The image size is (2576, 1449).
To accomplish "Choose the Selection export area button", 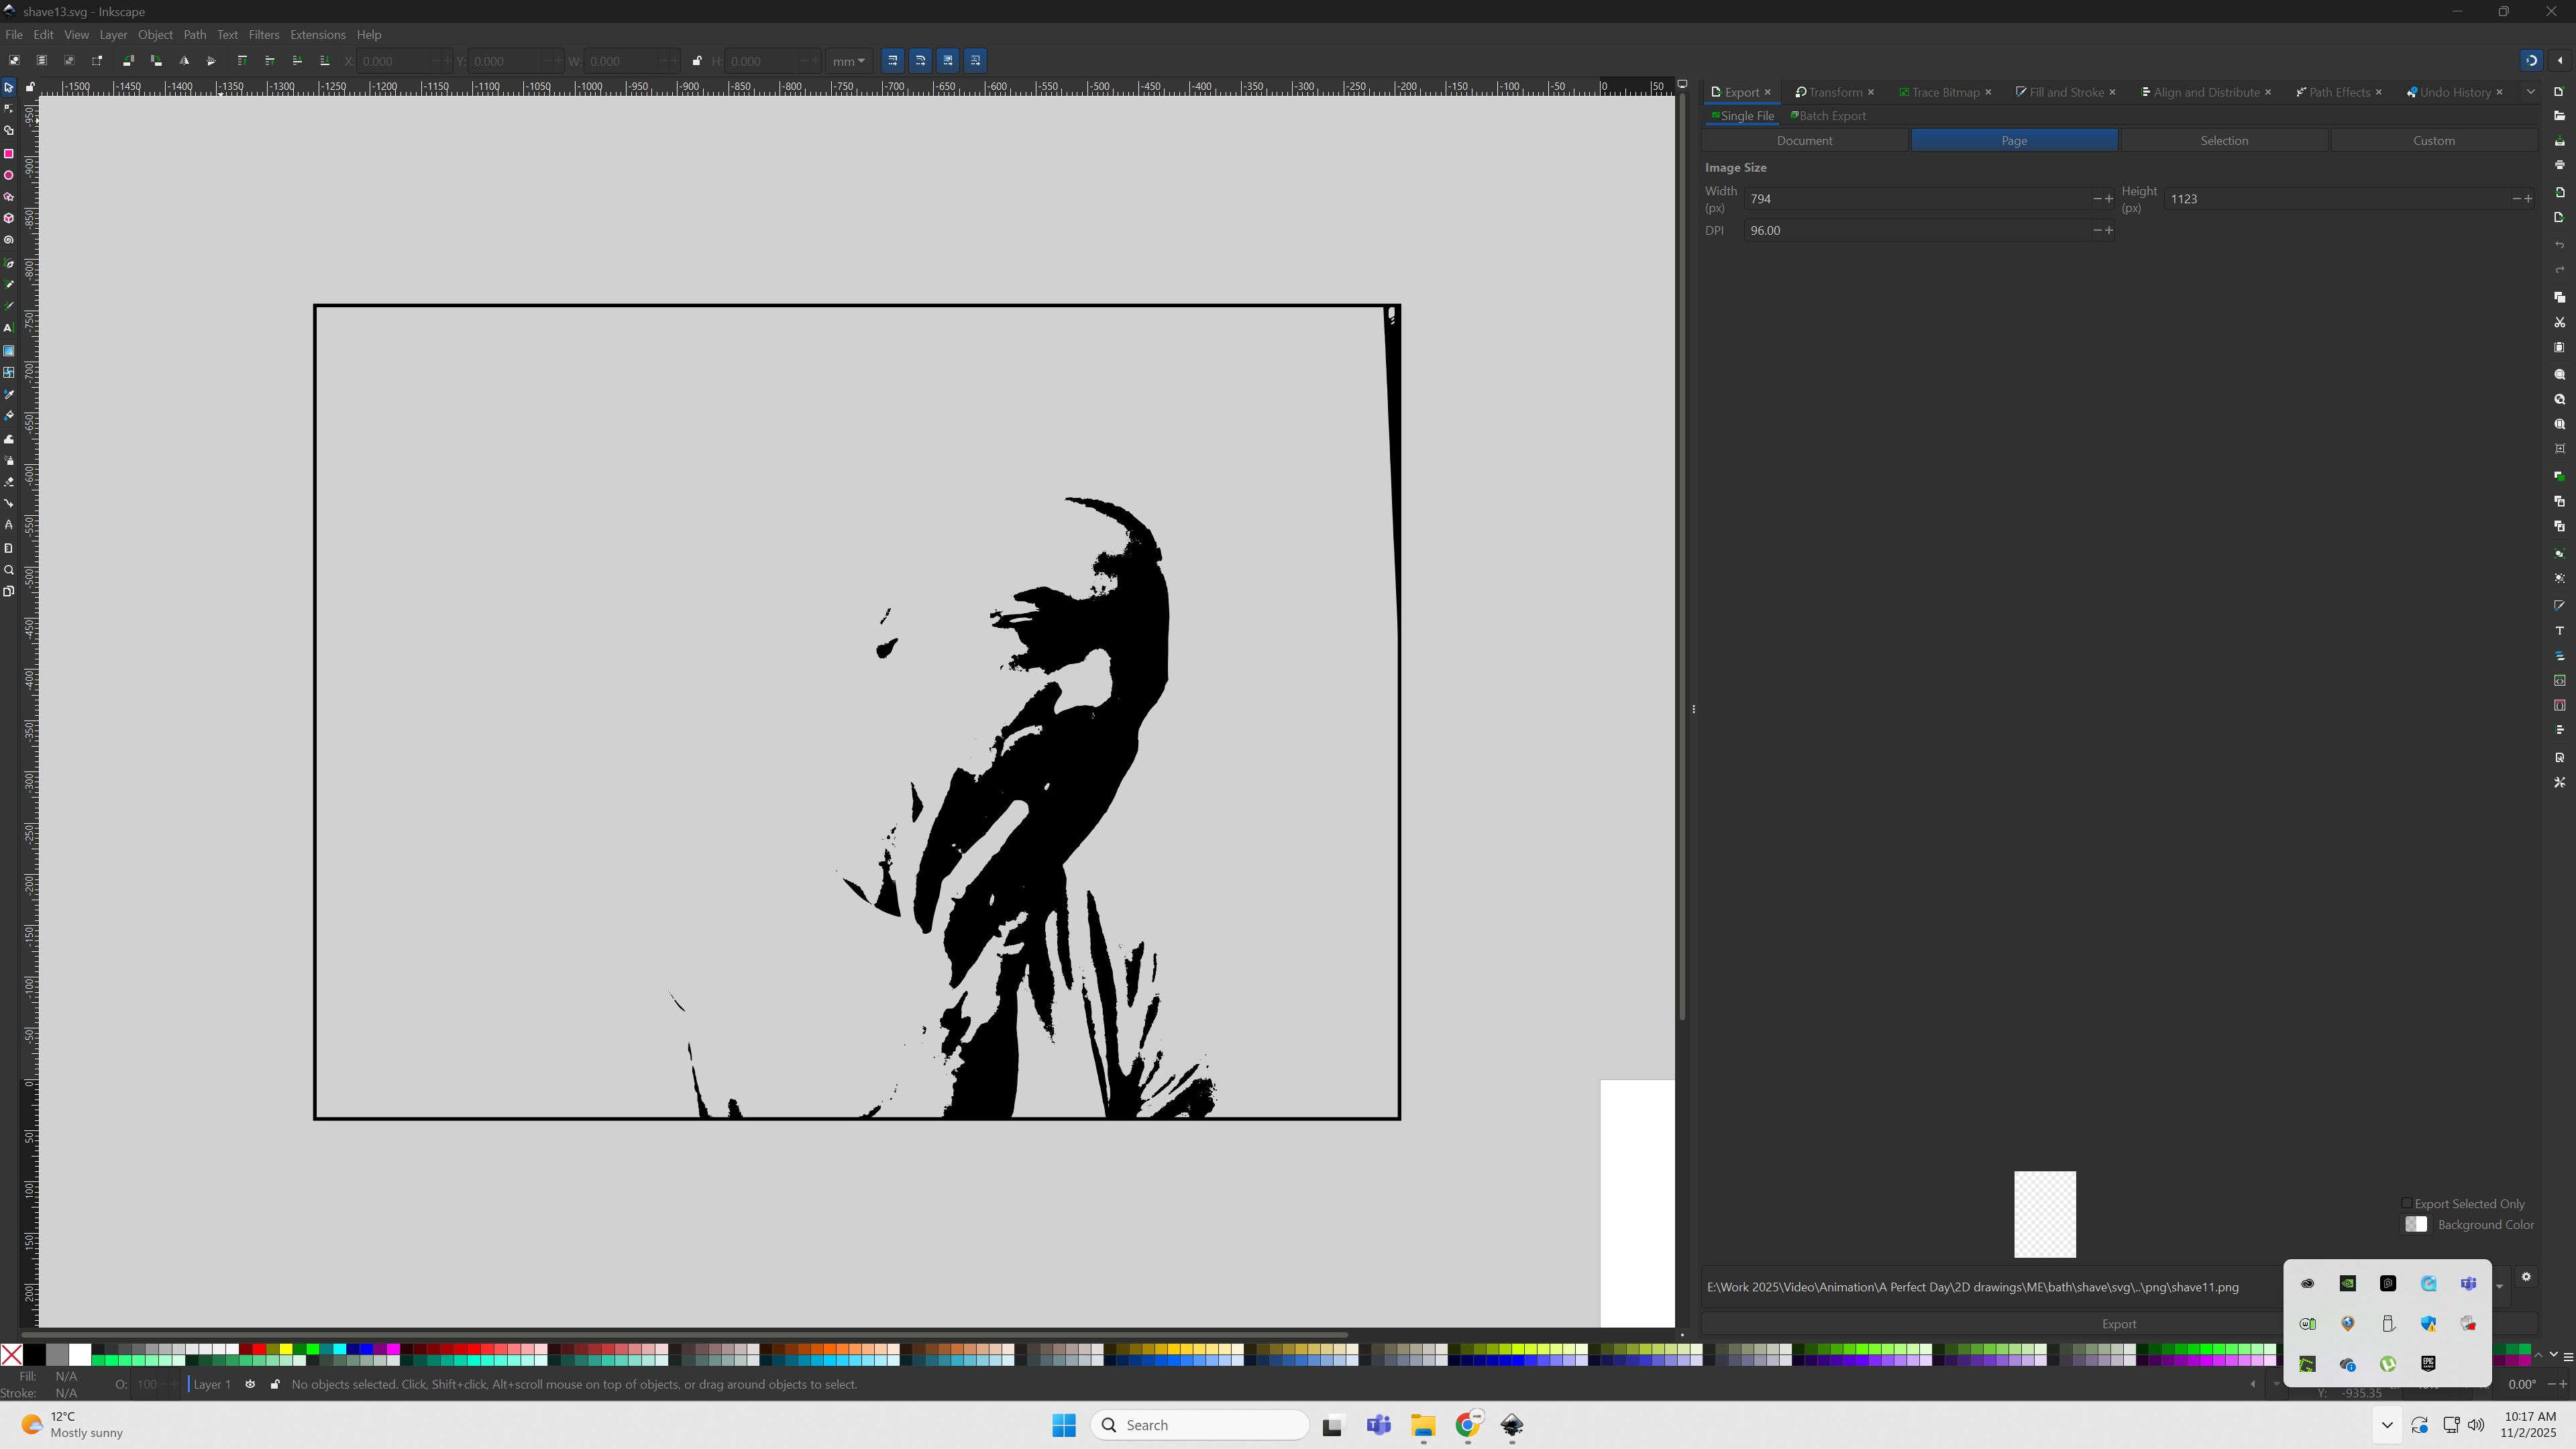I will coord(2223,141).
